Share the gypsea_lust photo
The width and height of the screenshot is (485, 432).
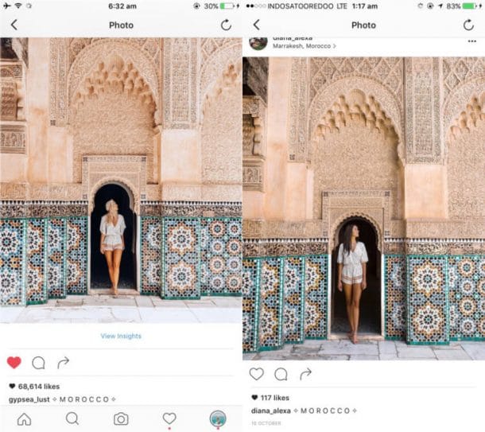click(63, 362)
